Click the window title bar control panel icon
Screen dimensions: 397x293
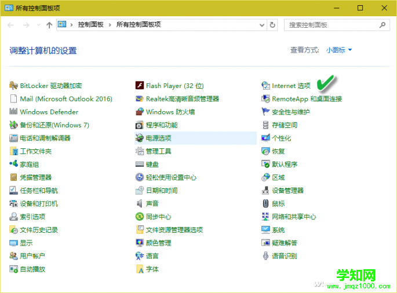coord(9,8)
